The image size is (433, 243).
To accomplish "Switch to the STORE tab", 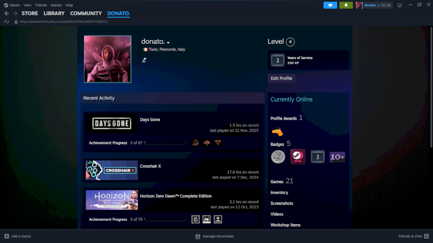I will (x=30, y=13).
